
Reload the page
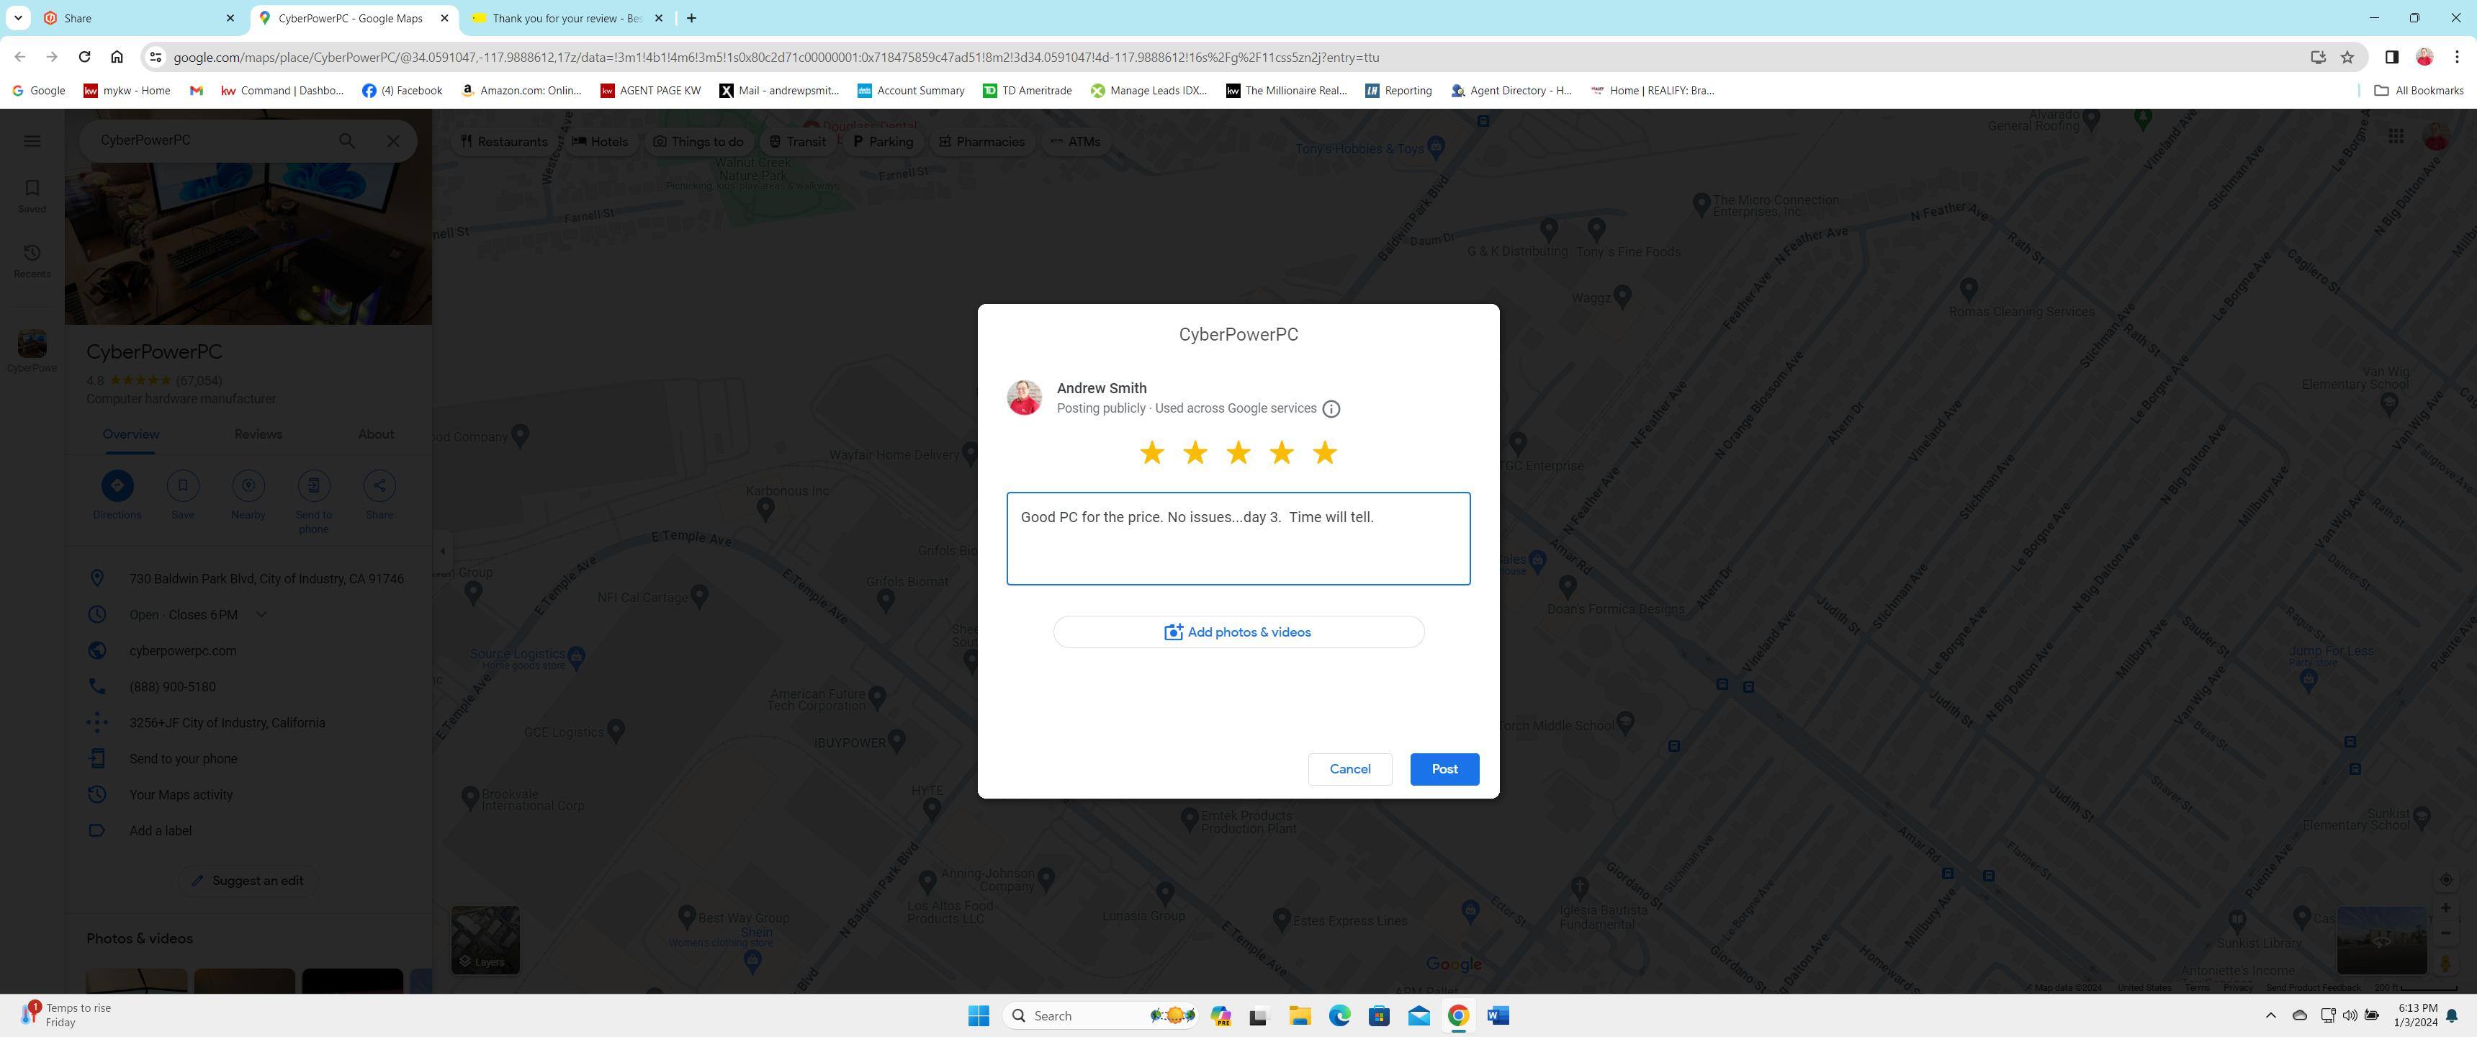[x=85, y=57]
